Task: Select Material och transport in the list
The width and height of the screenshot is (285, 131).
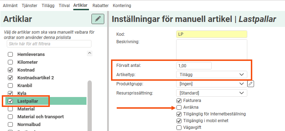Action: [x=41, y=117]
